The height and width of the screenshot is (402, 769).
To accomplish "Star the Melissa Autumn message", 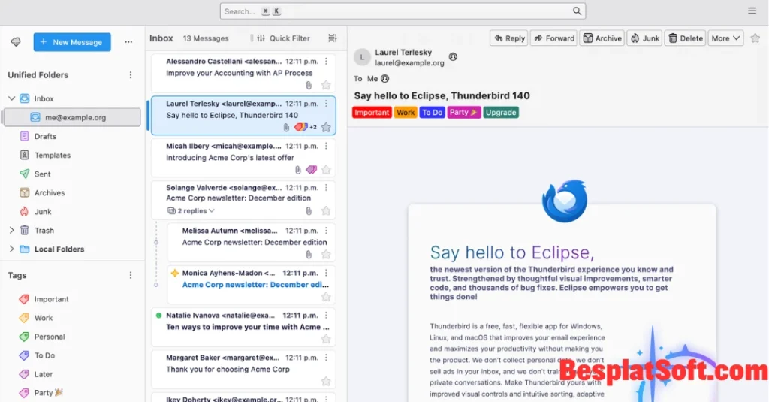I will tap(326, 255).
